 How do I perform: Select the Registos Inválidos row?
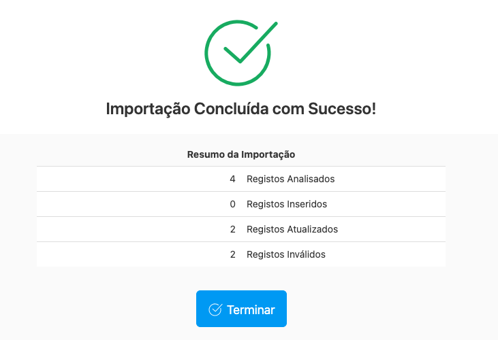coord(240,254)
